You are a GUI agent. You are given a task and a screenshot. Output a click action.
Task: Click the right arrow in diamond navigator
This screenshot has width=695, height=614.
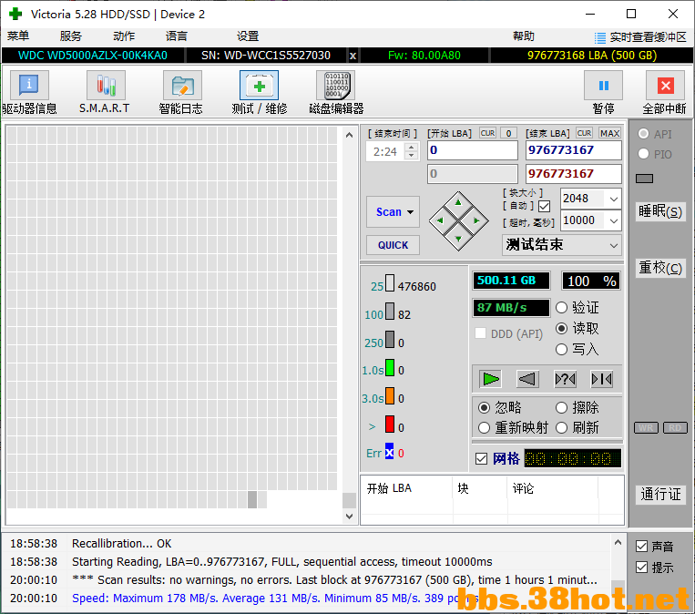pos(476,220)
